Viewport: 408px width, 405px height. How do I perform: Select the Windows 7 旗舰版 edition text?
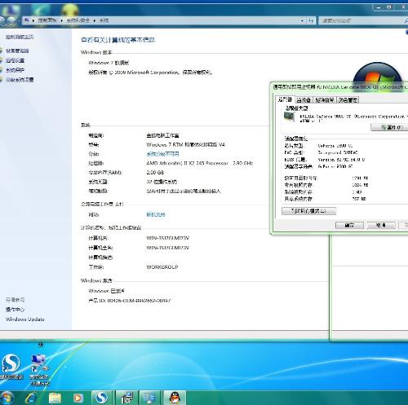click(x=109, y=63)
